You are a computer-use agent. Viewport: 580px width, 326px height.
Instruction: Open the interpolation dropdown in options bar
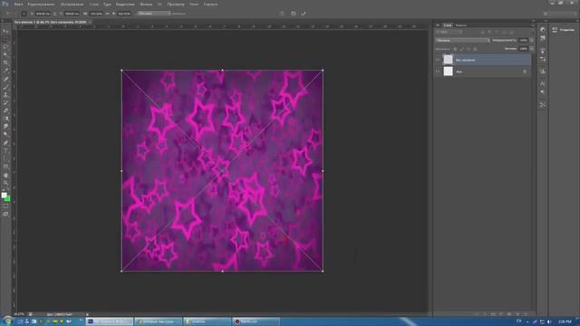click(x=154, y=14)
